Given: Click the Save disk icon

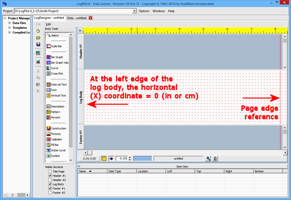Looking at the screenshot, I should (x=38, y=44).
